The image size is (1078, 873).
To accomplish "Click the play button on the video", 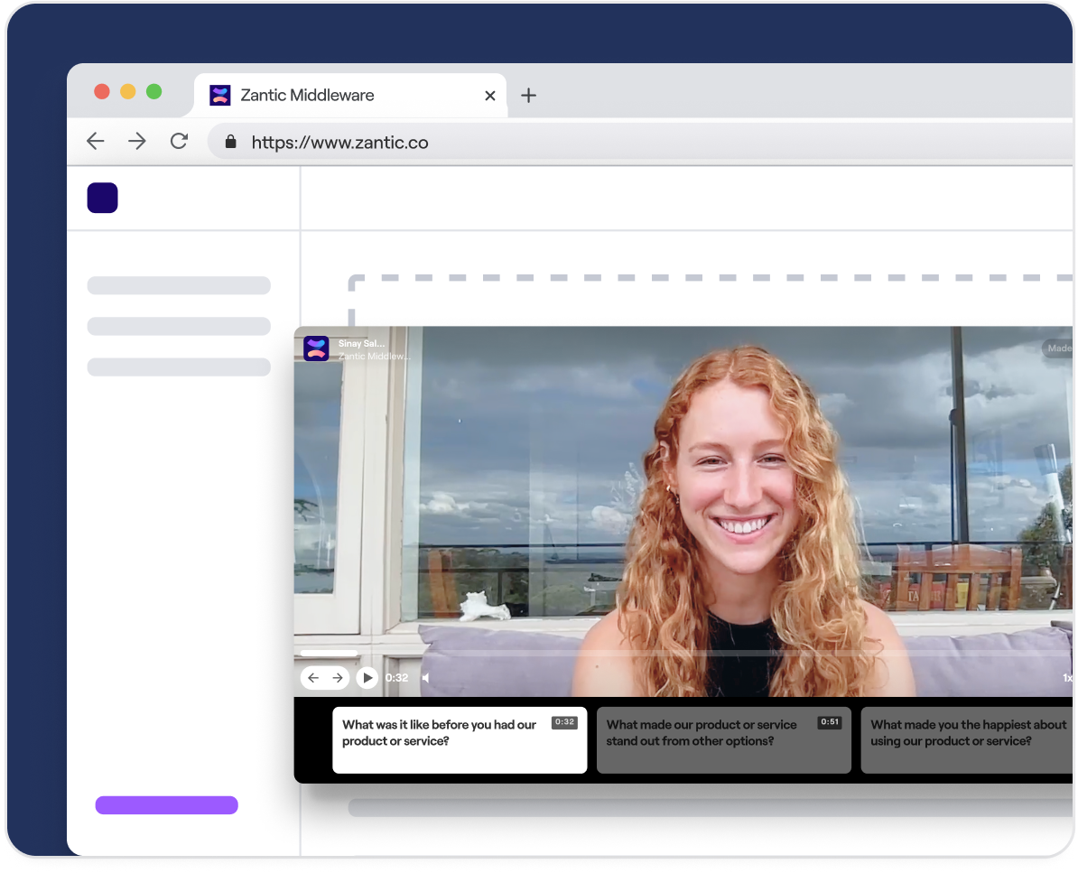I will point(367,677).
